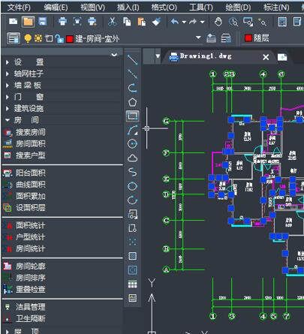Click the Cut scissors icon
This screenshot has width=304, height=334.
tap(113, 22)
